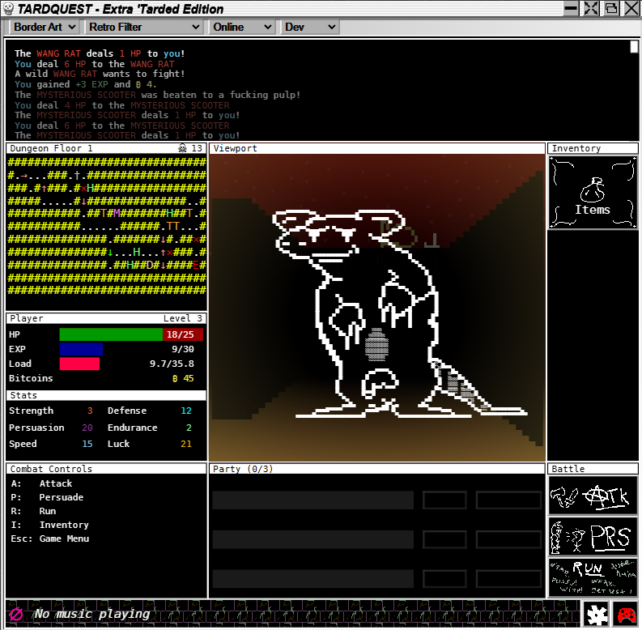Click the green HP bar
This screenshot has width=642, height=630.
[111, 334]
